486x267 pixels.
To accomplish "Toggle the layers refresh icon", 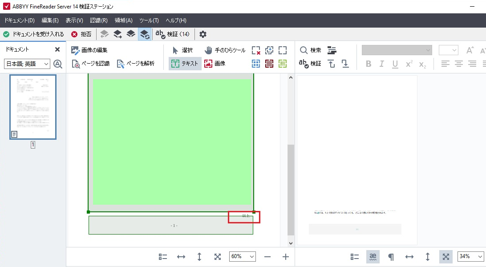I will click(x=145, y=34).
